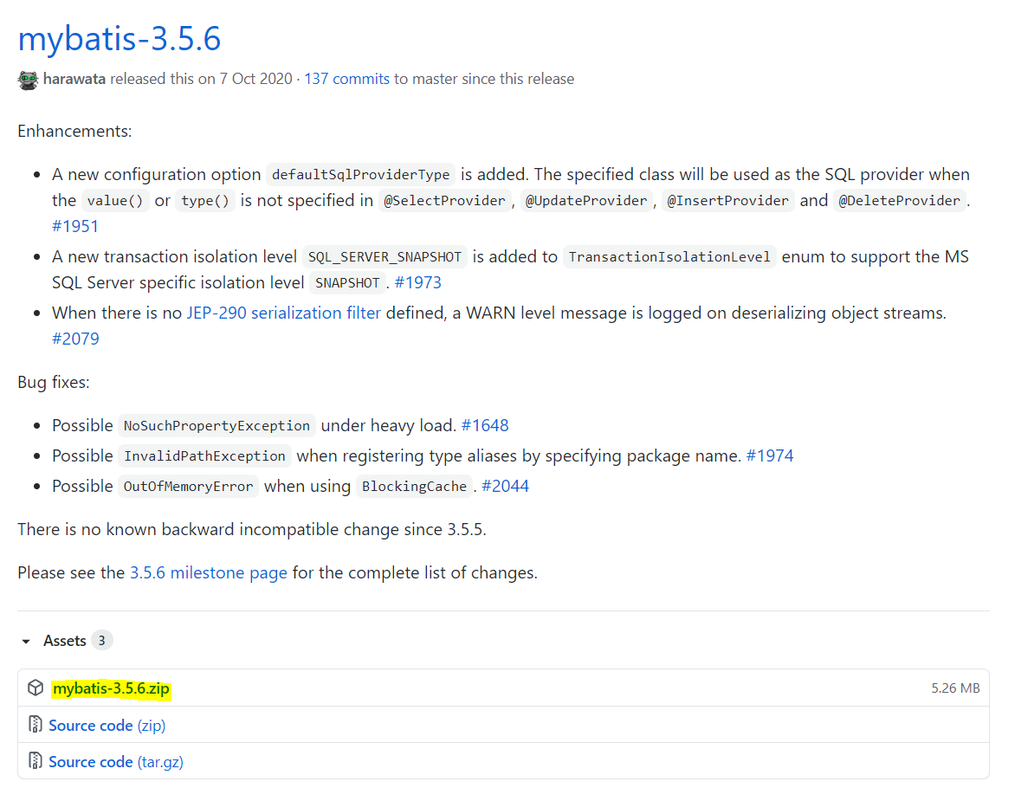This screenshot has height=788, width=1034.
Task: Open issue #1974
Action: click(x=770, y=455)
